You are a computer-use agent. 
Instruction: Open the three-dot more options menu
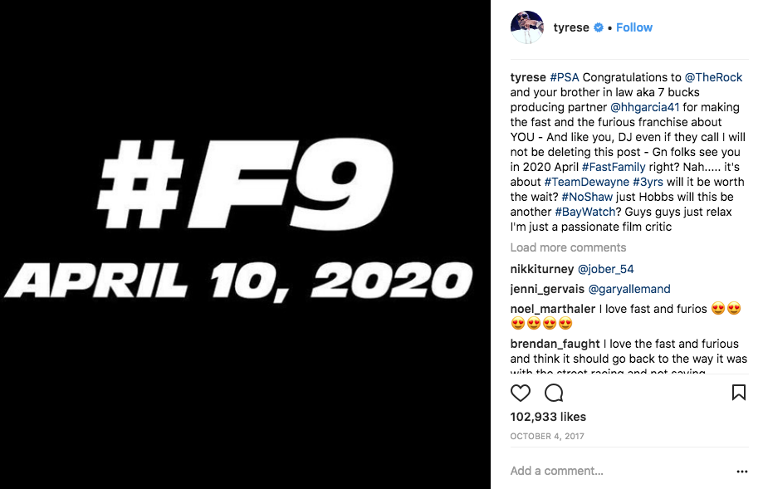(741, 472)
